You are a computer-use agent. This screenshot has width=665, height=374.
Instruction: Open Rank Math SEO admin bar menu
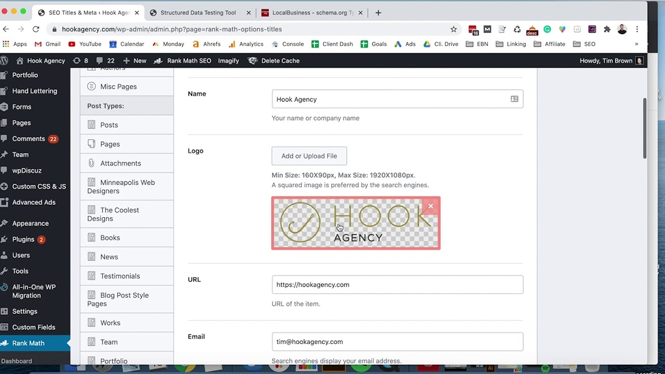click(x=182, y=61)
